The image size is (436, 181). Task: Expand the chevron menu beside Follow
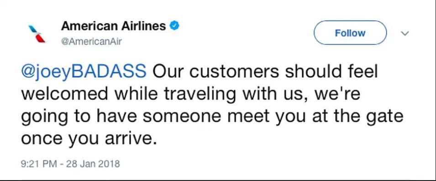405,33
